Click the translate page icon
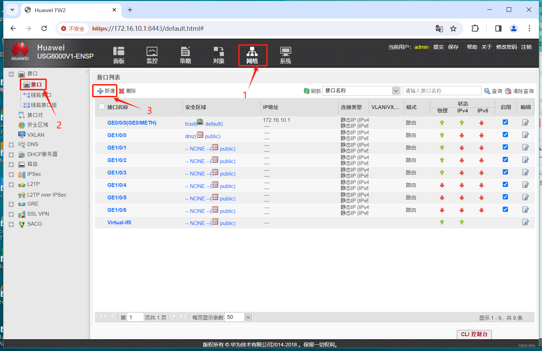This screenshot has height=351, width=542. click(439, 29)
